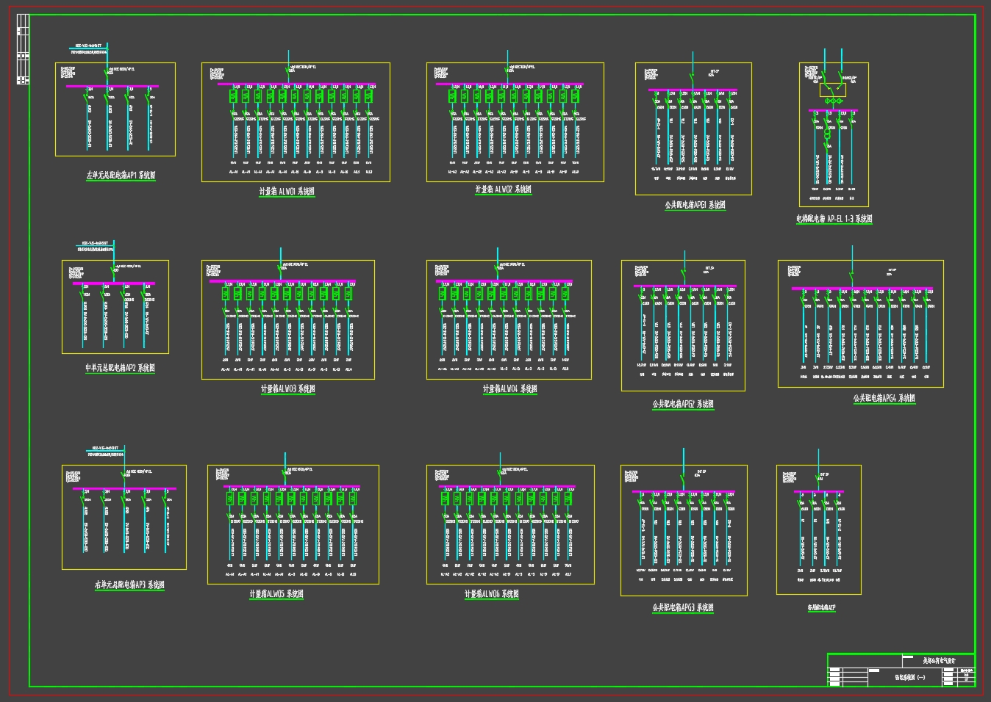Select the 计量箱ALW04 系统图 label
Image resolution: width=991 pixels, height=702 pixels.
[x=510, y=389]
